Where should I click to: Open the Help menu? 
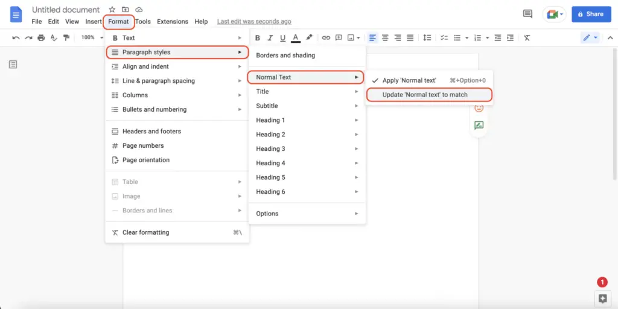201,22
